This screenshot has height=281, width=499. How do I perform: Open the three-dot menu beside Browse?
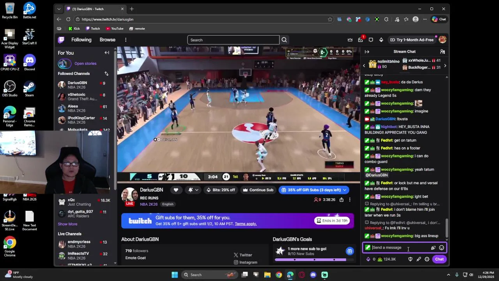tap(126, 40)
